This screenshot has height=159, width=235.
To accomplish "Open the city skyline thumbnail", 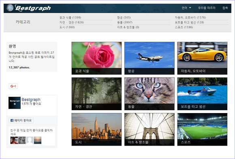I will click(96, 129).
